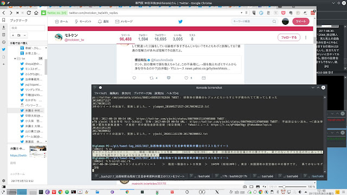
Task: Open the address bar history dropdown
Action: [x=241, y=13]
